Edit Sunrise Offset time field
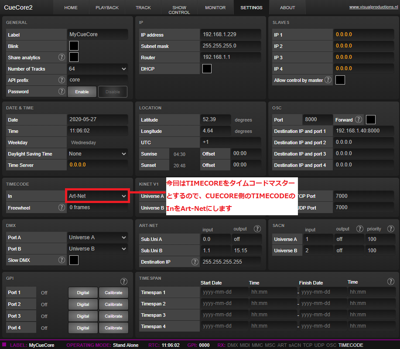The width and height of the screenshot is (400, 349). (246, 154)
